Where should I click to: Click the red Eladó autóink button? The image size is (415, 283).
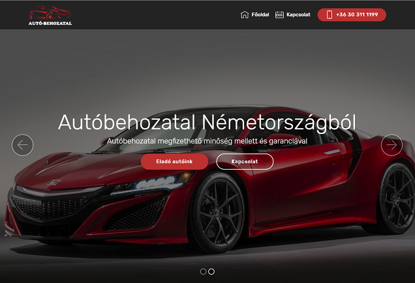click(x=174, y=161)
